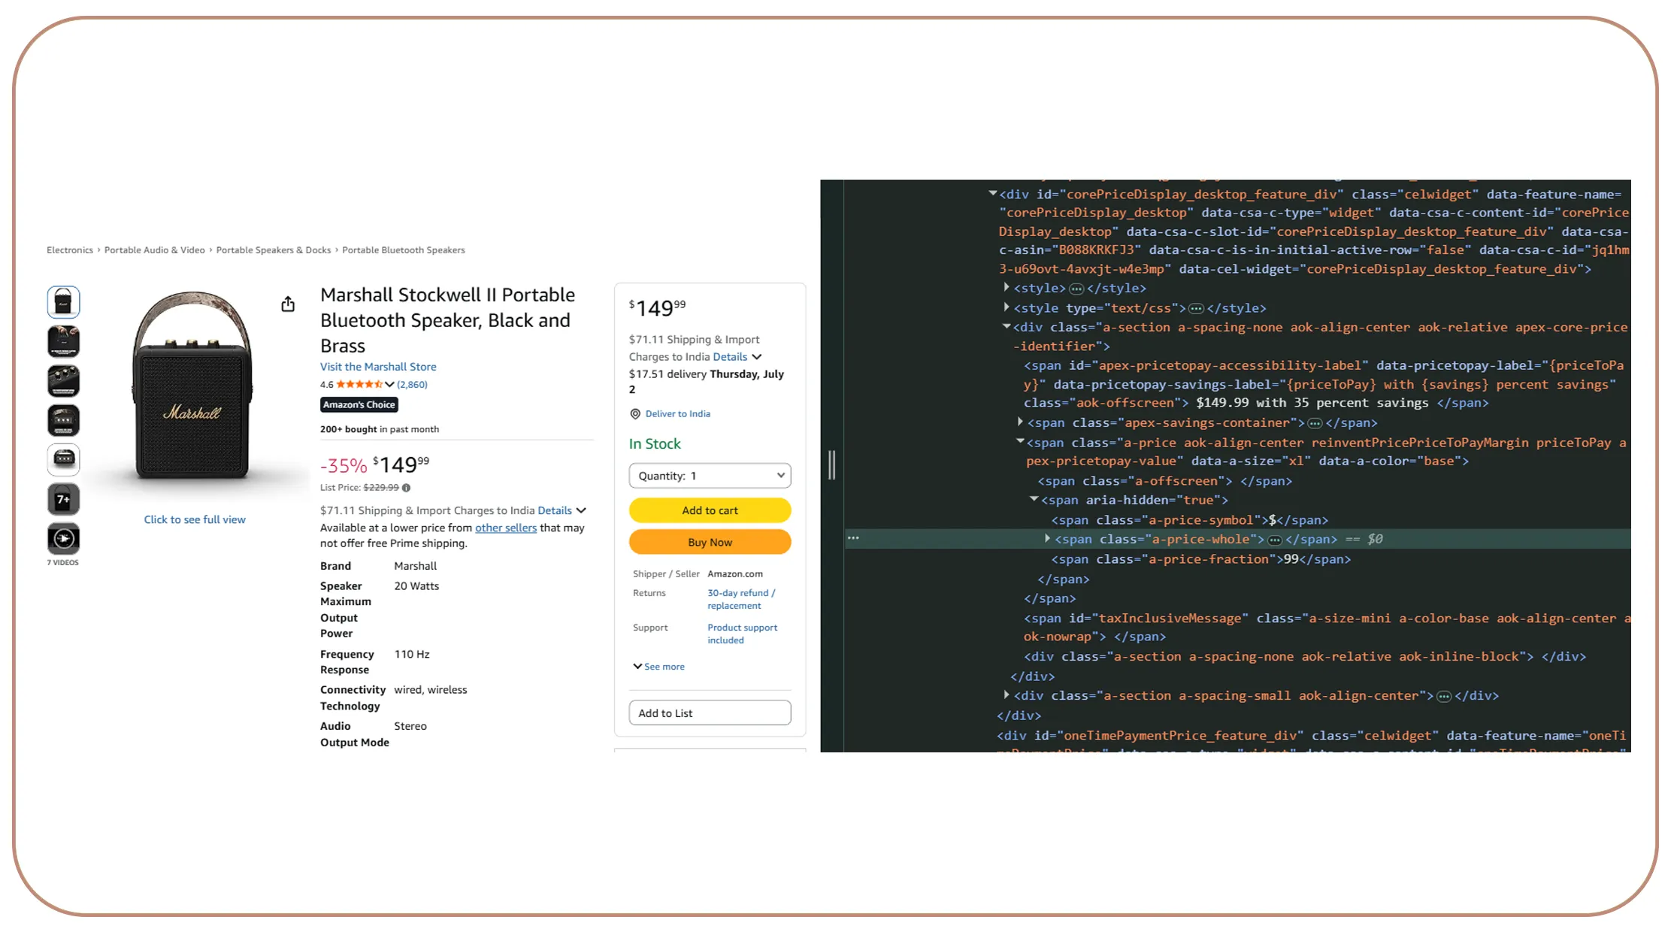Open the star rating dropdown chevron
Viewport: 1671px width, 932px height.
[389, 385]
